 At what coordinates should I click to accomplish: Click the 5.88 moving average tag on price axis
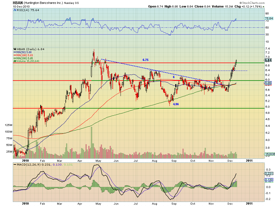268,83
